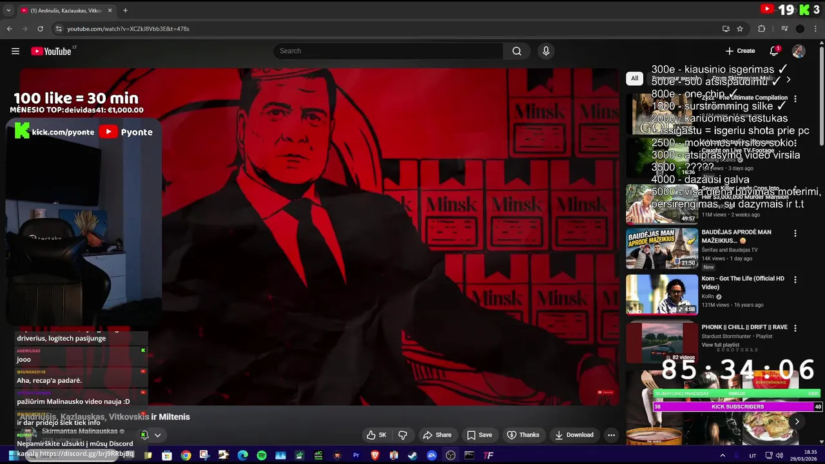825x464 pixels.
Task: Open the YouTube notifications bell
Action: tap(775, 51)
